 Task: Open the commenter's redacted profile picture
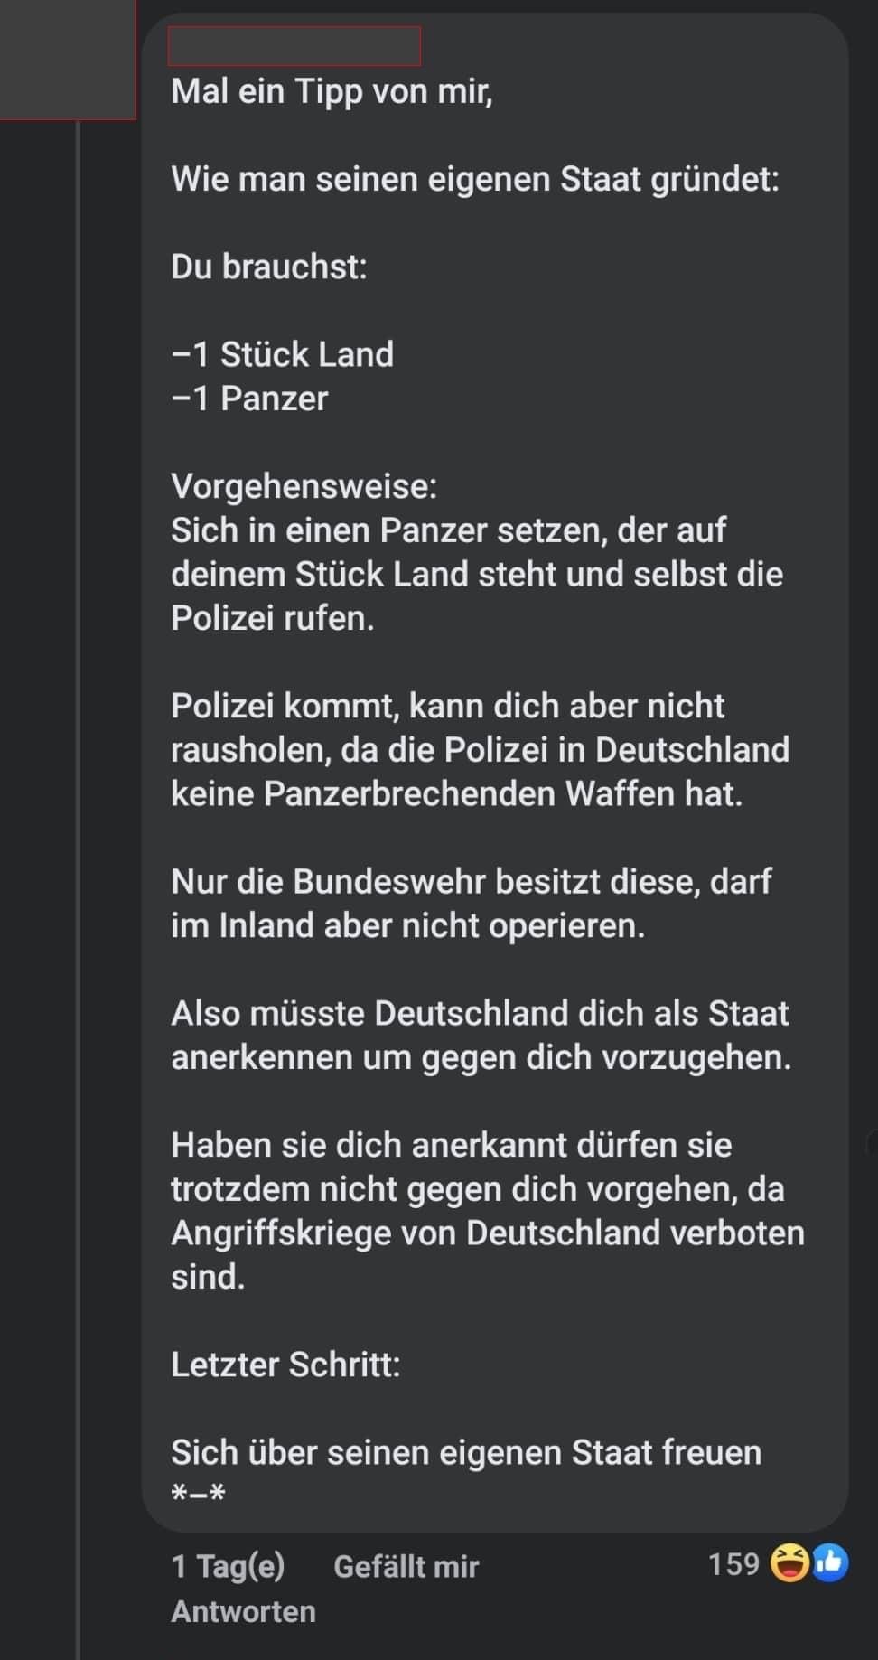click(x=68, y=59)
